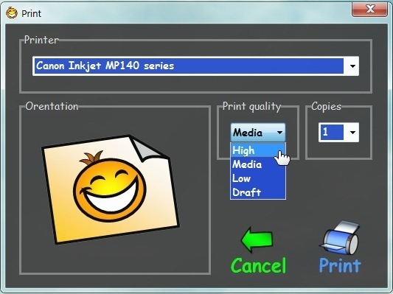Click the green Cancel text
The height and width of the screenshot is (294, 393).
[258, 265]
